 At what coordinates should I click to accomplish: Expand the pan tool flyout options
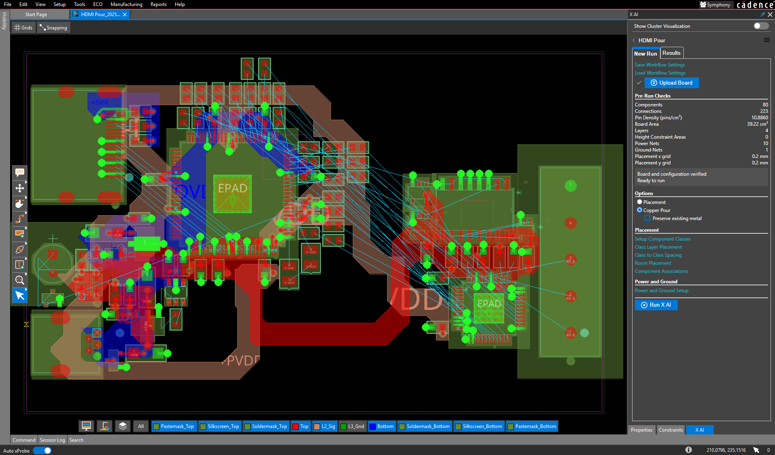pos(25,197)
